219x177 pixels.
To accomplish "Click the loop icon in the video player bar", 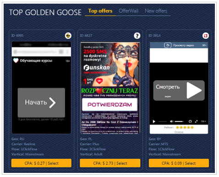I will (x=190, y=121).
